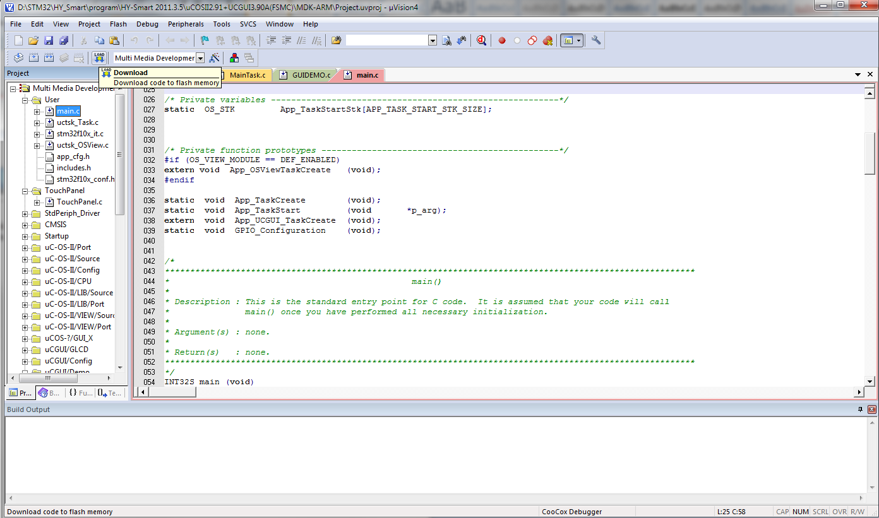
Task: Expand the Startup folder
Action: (25, 236)
